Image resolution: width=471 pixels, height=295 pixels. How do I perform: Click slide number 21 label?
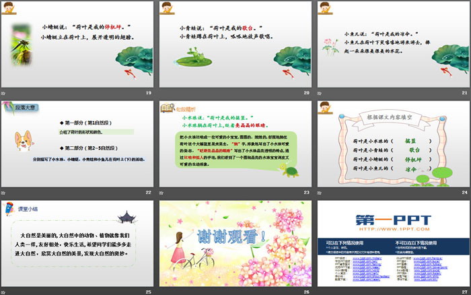(x=465, y=93)
